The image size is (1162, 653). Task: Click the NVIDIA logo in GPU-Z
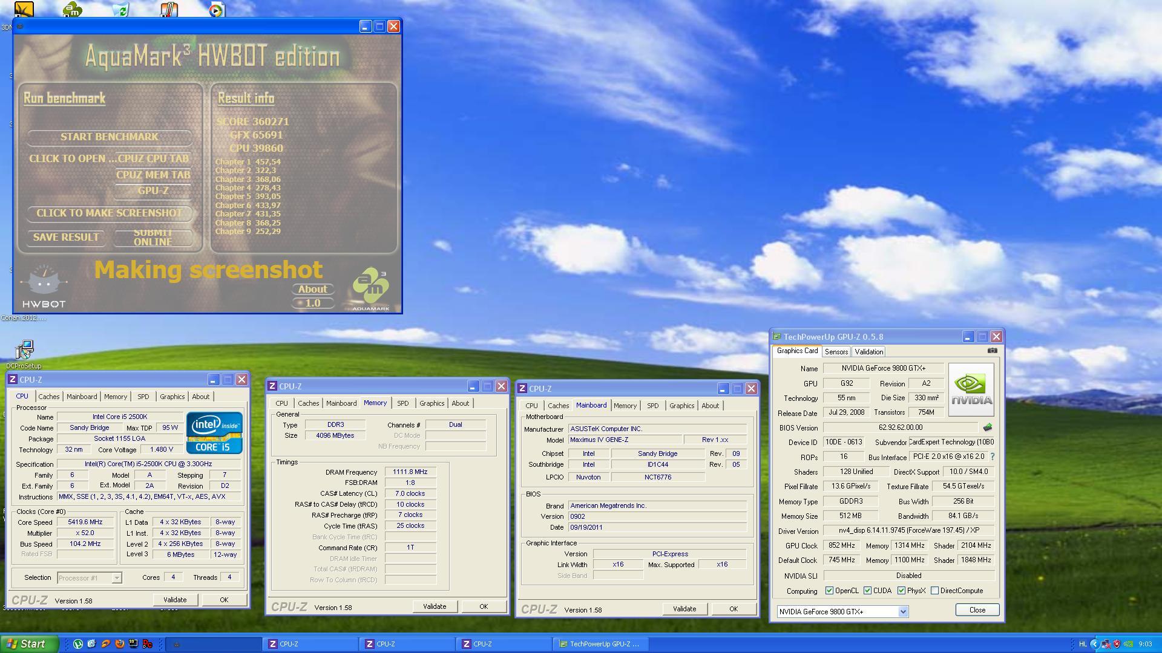click(x=971, y=389)
